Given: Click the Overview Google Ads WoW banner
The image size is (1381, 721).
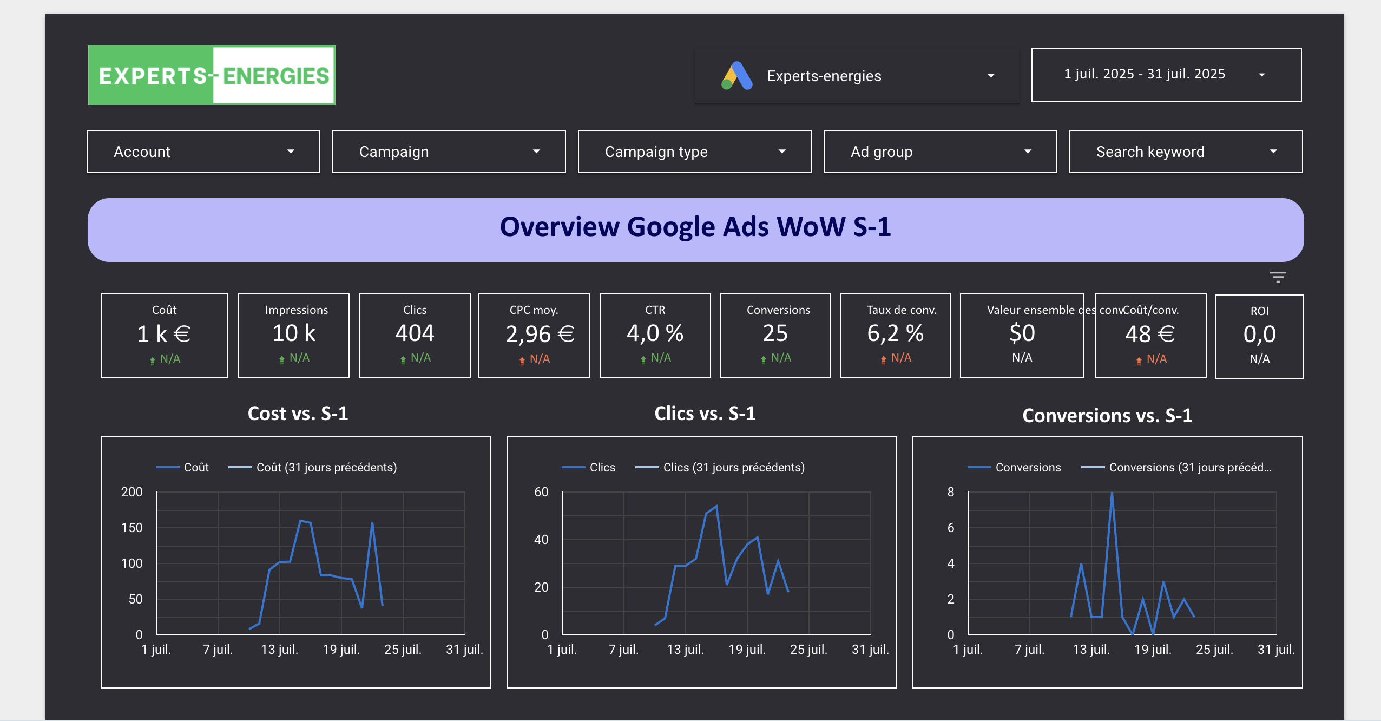Looking at the screenshot, I should tap(695, 230).
